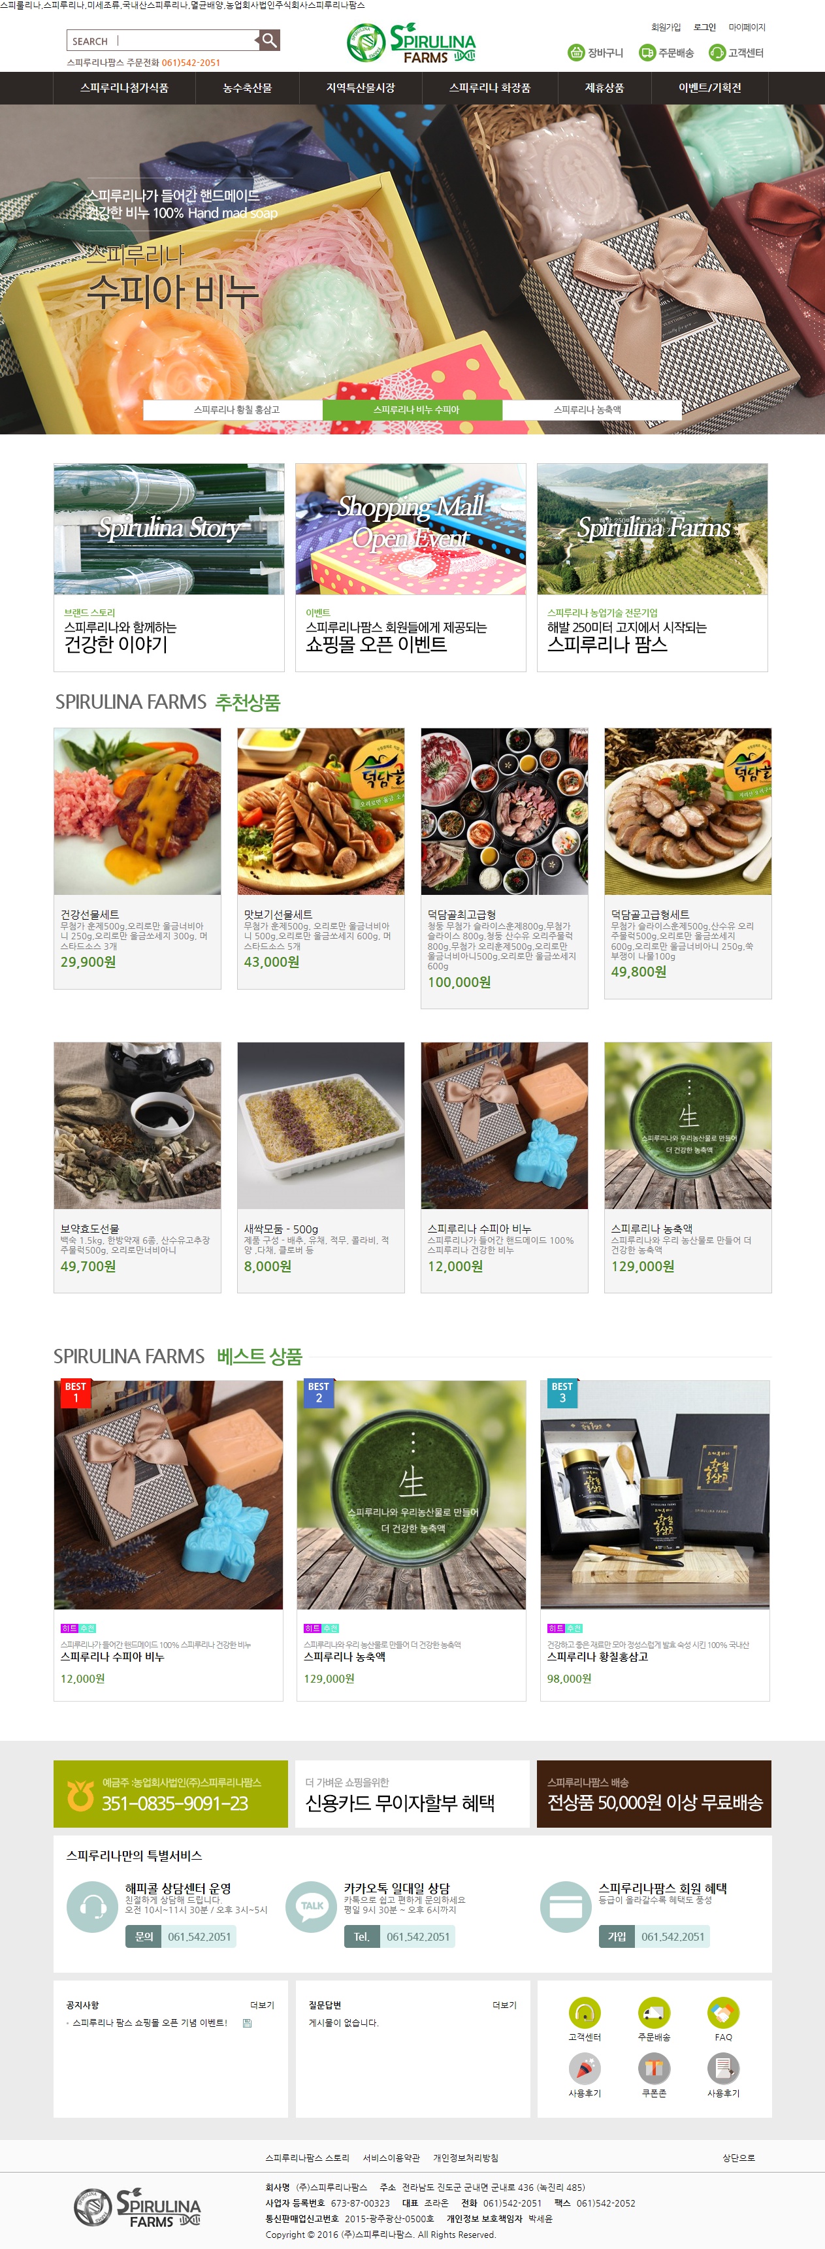
Task: Click the 상단으로 back-to-top link
Action: 739,2158
